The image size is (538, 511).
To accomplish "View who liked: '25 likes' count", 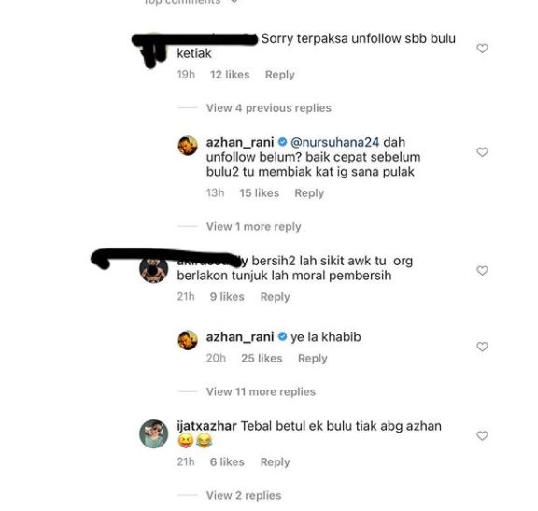I will tap(262, 359).
